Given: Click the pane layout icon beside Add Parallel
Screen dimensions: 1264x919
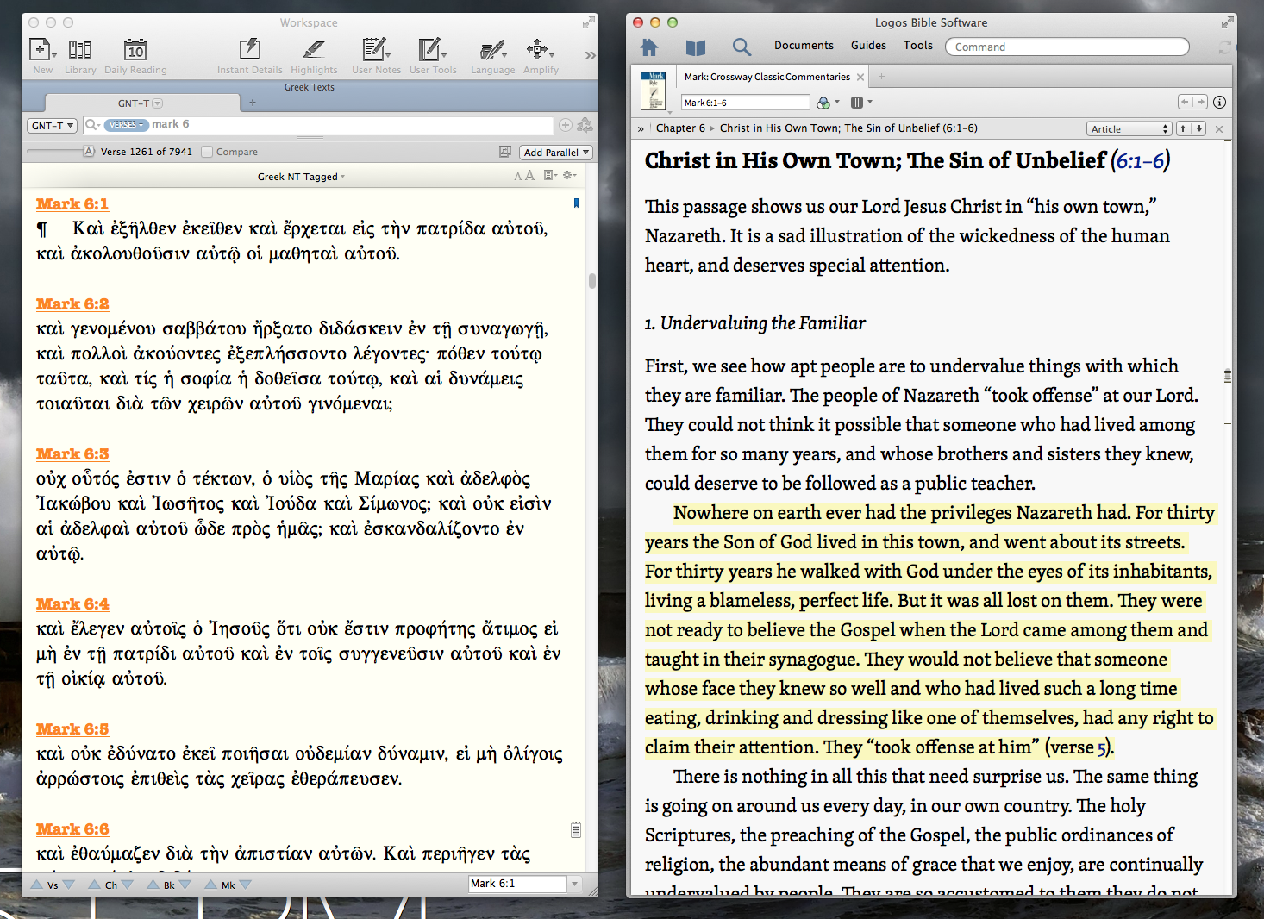Looking at the screenshot, I should [x=505, y=152].
